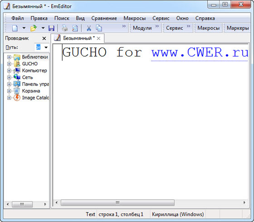Expand the Сервис toolbar overflow chevron

pyautogui.click(x=188, y=26)
